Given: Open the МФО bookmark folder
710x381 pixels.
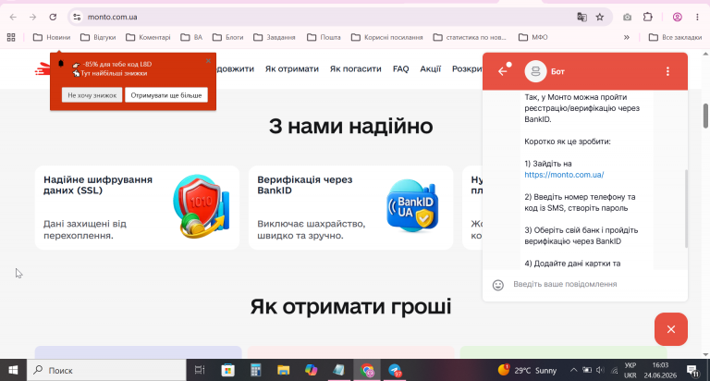Looking at the screenshot, I should [533, 37].
